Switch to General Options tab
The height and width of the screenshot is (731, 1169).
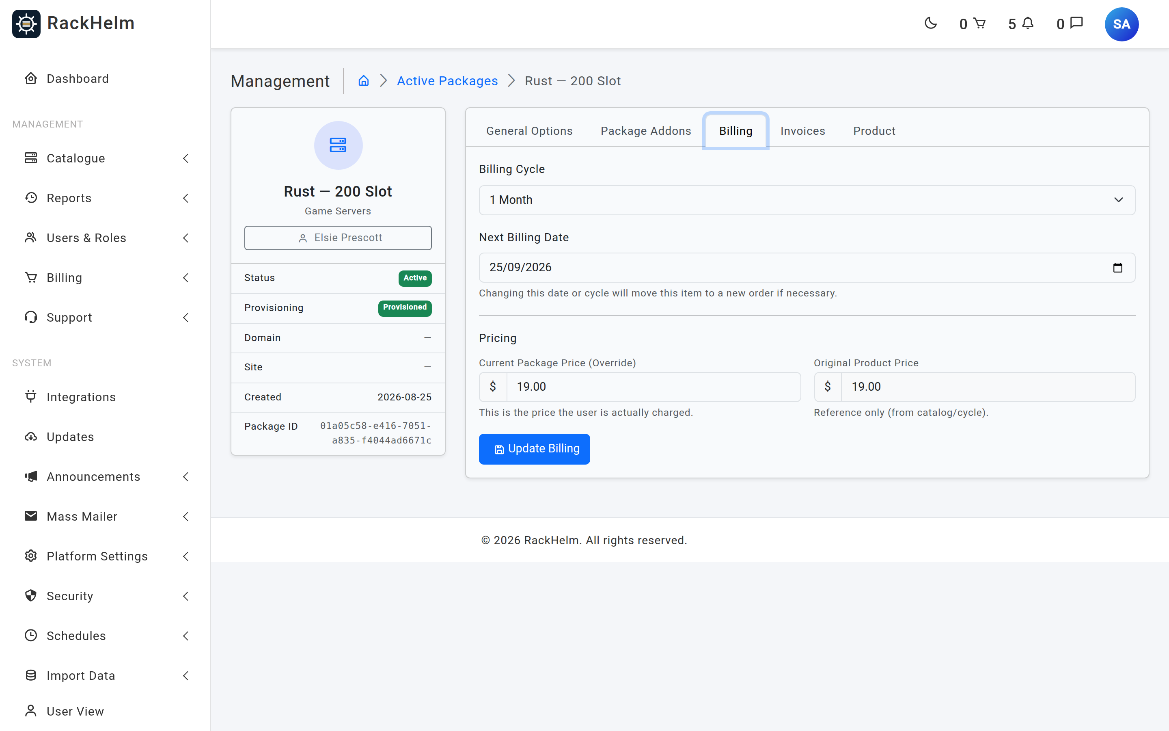tap(529, 130)
